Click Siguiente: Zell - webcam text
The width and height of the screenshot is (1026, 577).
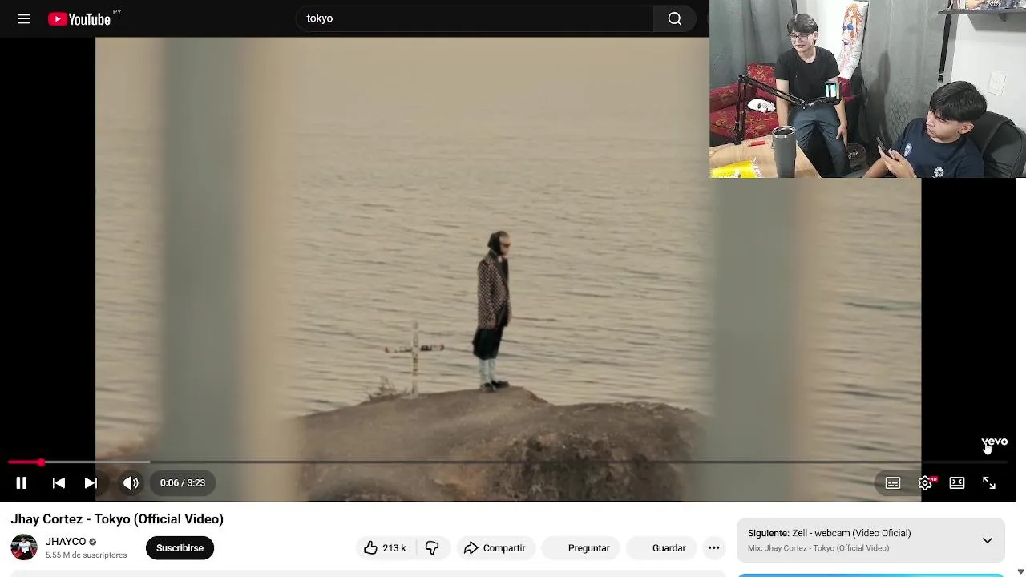(x=829, y=533)
